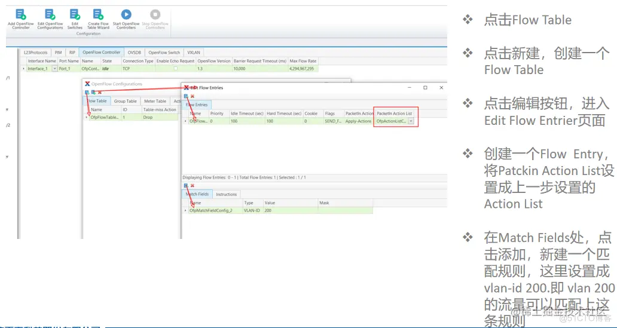This screenshot has height=328, width=617.
Task: Expand OfpFlow entry row arrow
Action: pos(186,121)
